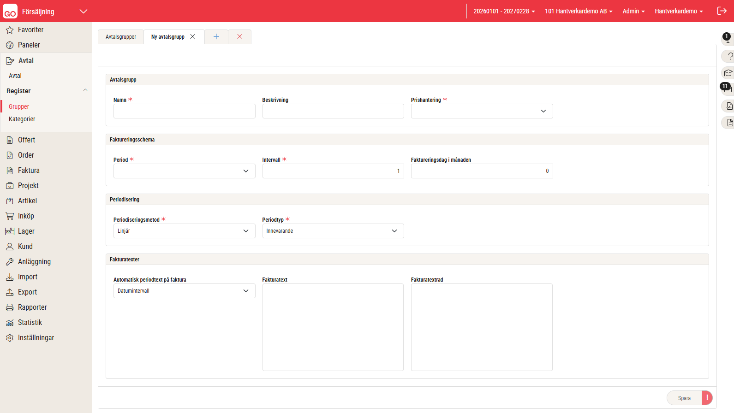This screenshot has height=413, width=734.
Task: Collapse the Register section chevron
Action: (x=85, y=90)
